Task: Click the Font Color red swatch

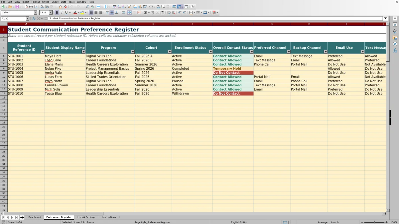Action: [x=75, y=13]
